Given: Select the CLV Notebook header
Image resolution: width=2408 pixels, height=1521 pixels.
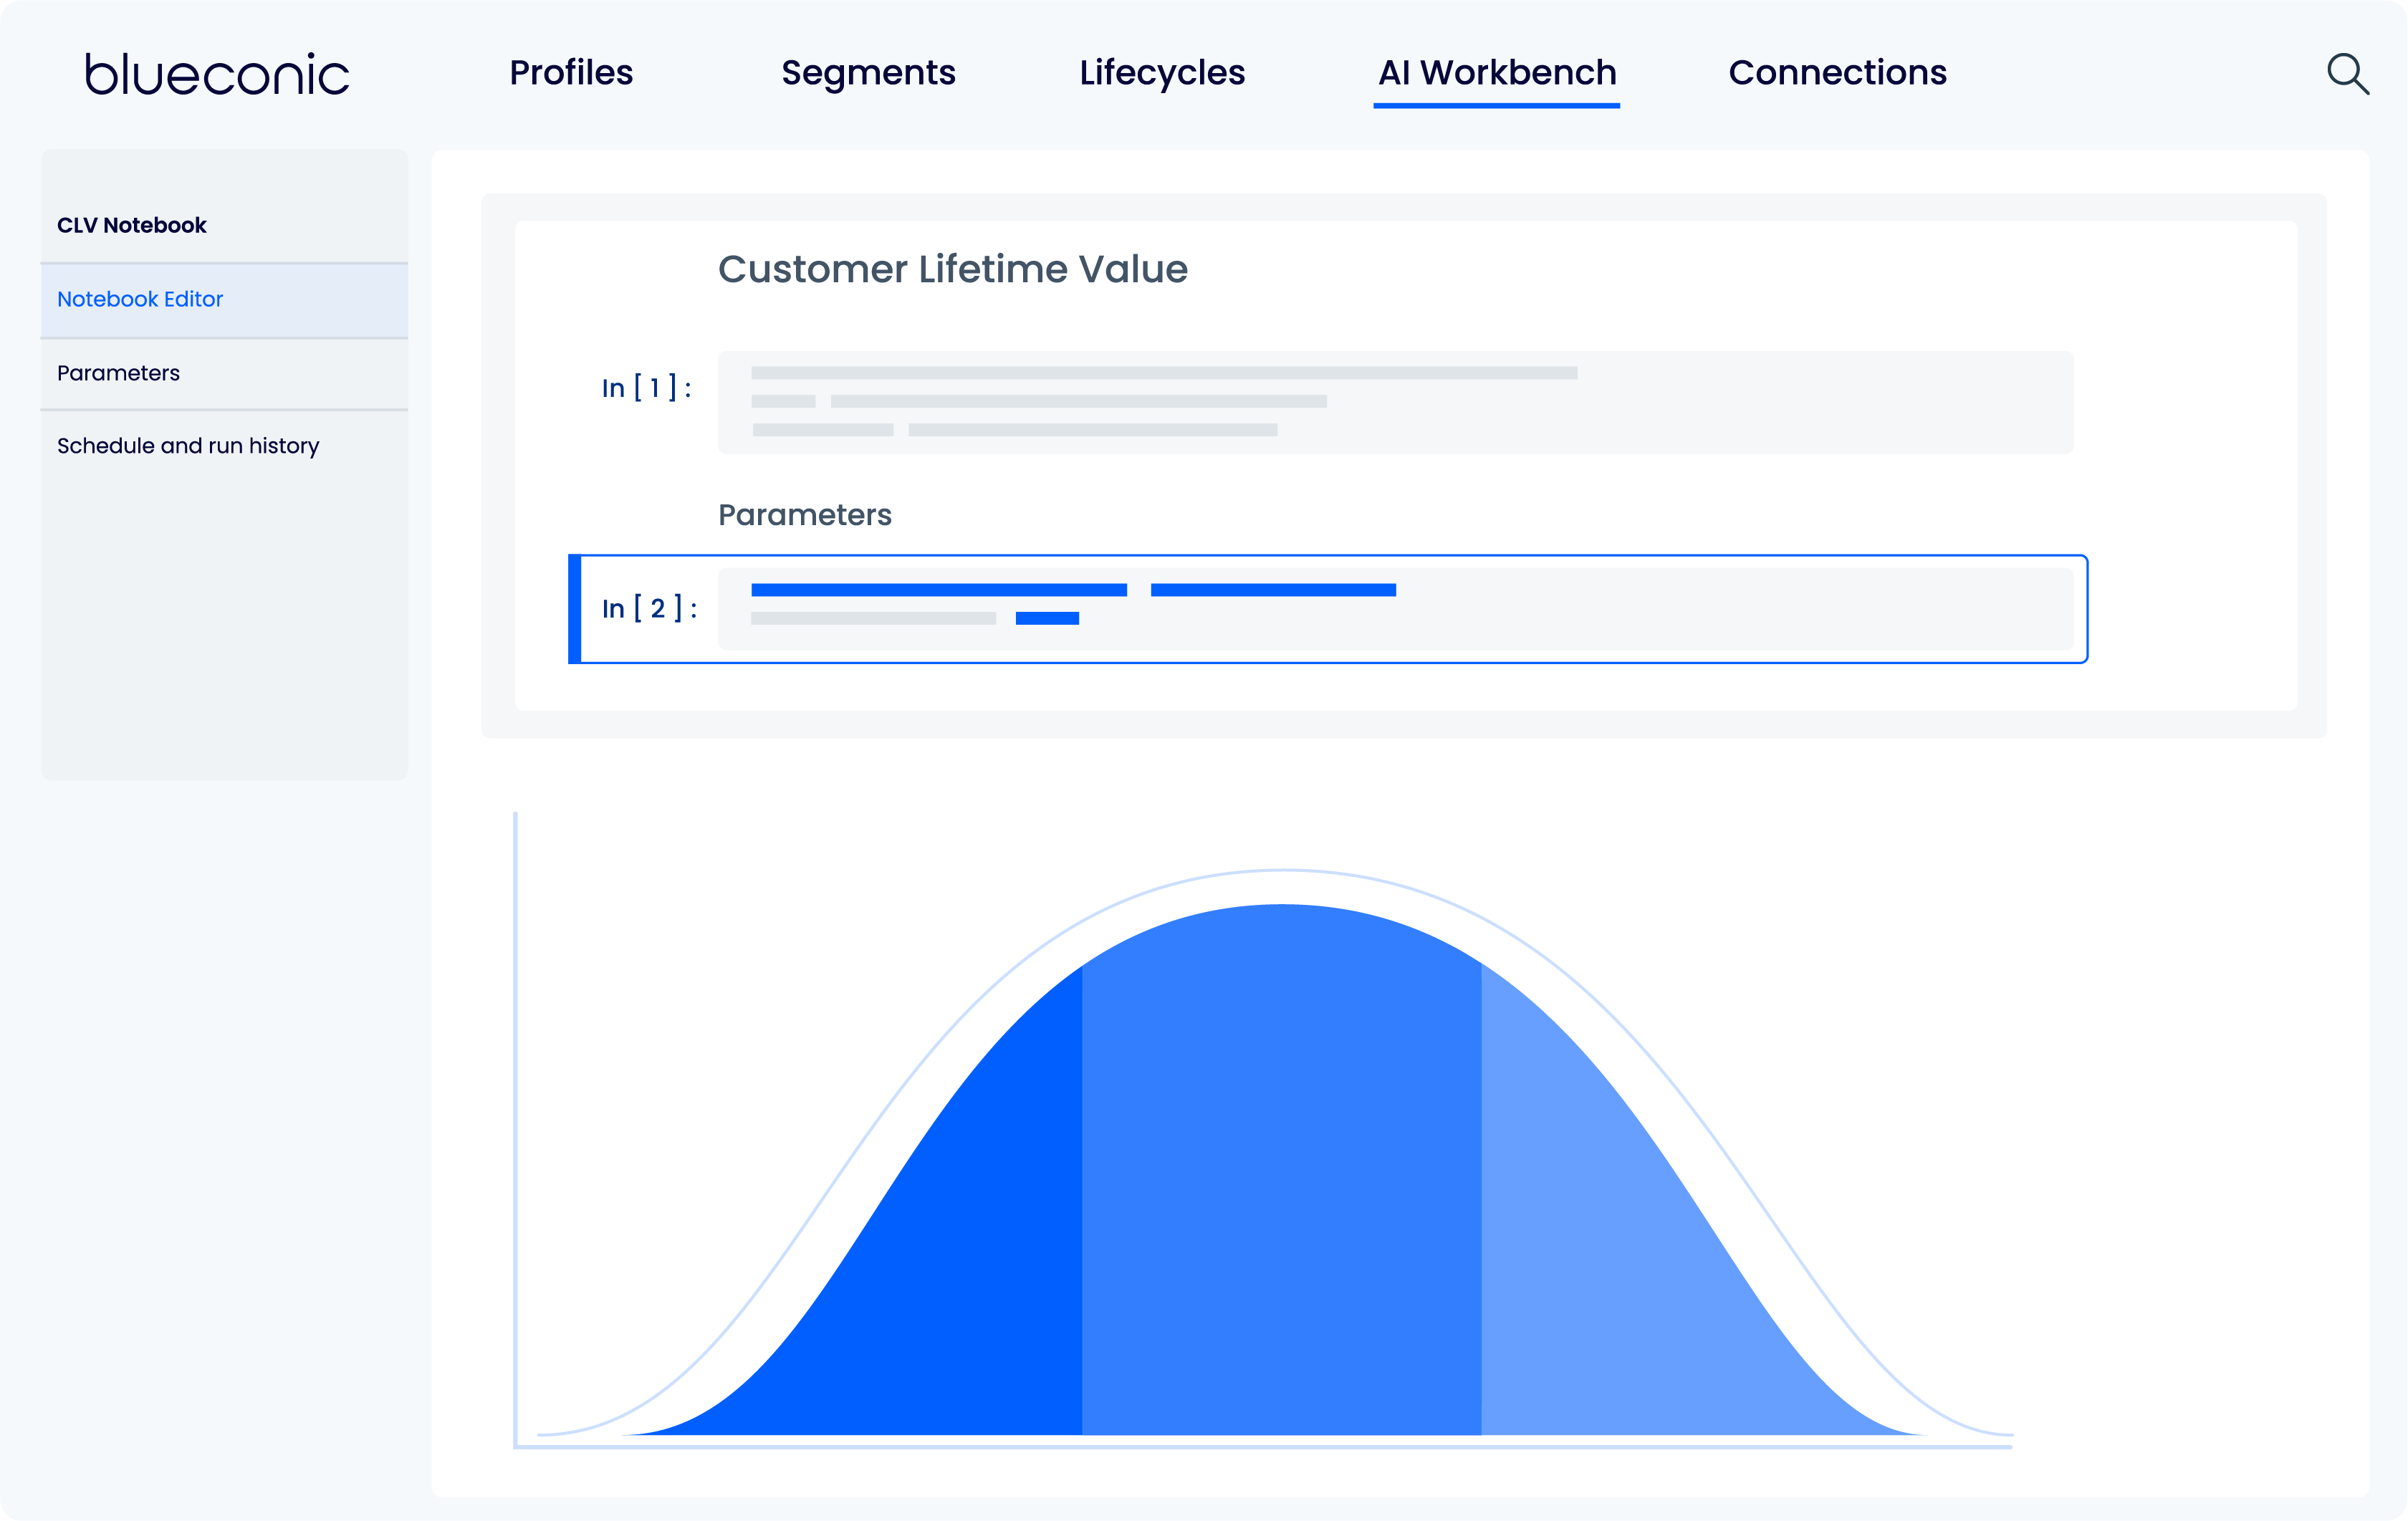Looking at the screenshot, I should [131, 224].
